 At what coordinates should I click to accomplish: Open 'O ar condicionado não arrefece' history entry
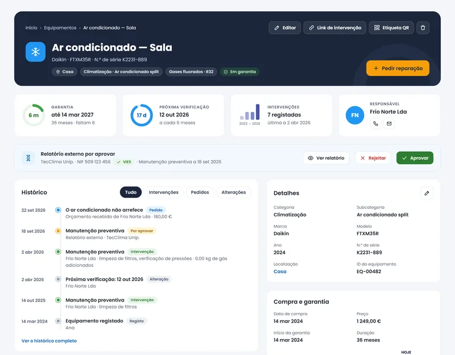click(x=104, y=210)
